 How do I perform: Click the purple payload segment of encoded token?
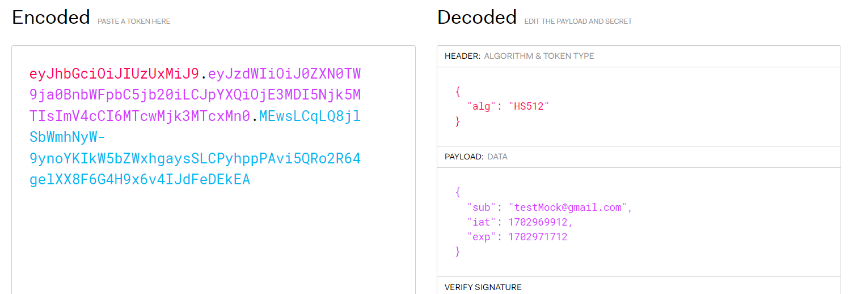[195, 95]
